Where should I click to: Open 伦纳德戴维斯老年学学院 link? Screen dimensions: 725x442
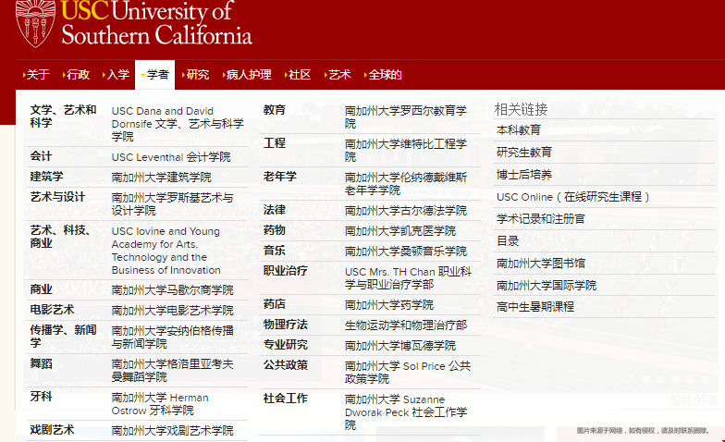click(x=406, y=183)
